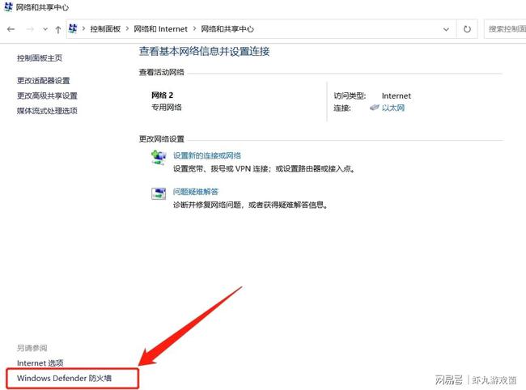Go up one folder level
This screenshot has height=390, width=526.
pyautogui.click(x=57, y=29)
